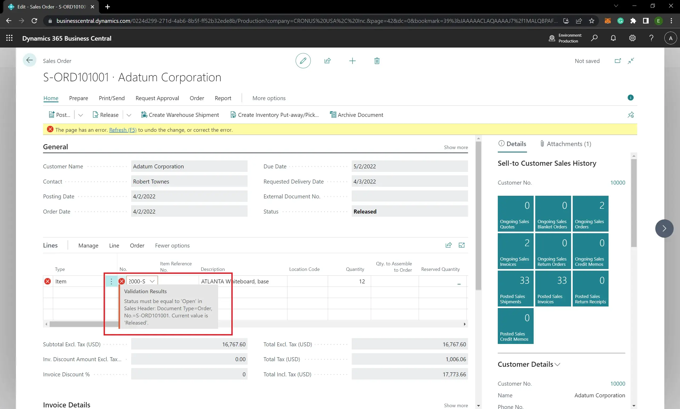The image size is (680, 409).
Task: Open Posted Sales Shipments tile
Action: pyautogui.click(x=515, y=288)
